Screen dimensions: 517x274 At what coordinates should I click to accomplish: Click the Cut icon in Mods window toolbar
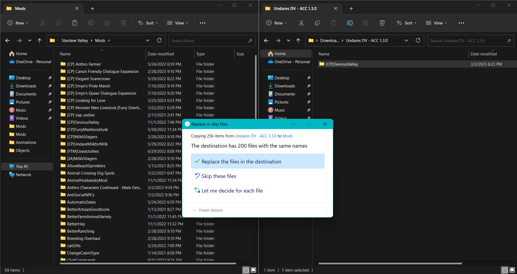43,23
